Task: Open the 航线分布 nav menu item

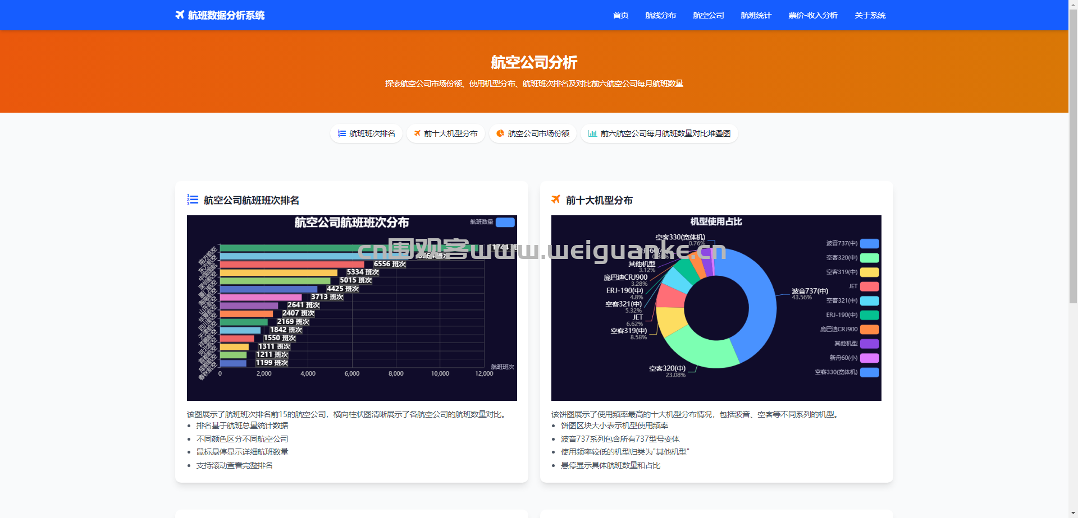Action: (660, 15)
